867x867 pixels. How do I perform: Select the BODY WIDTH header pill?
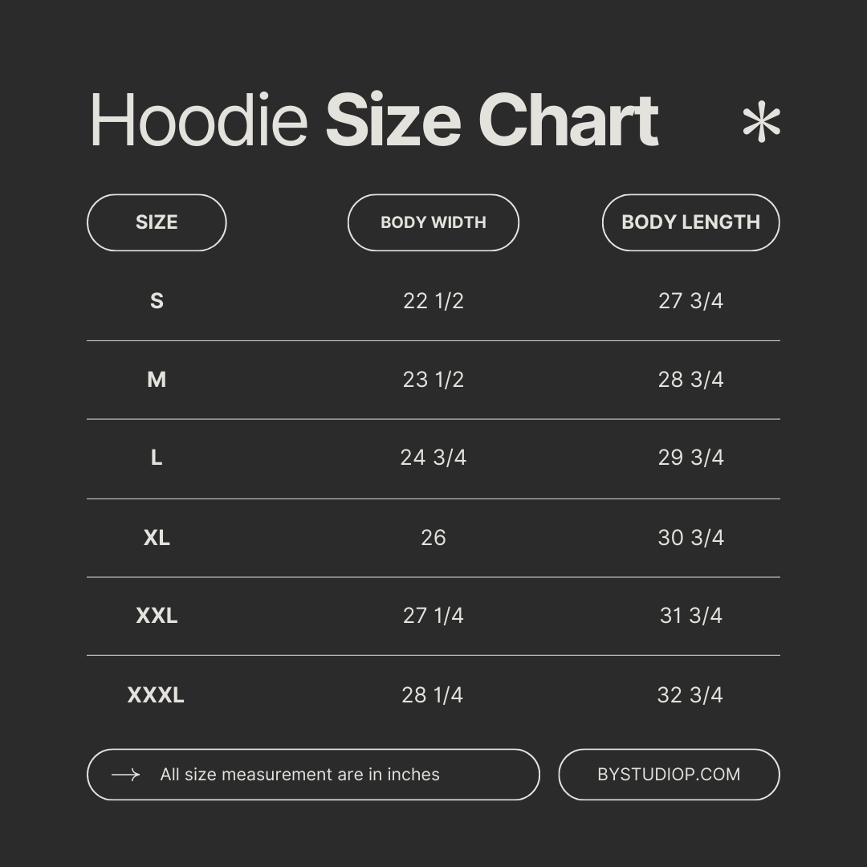tap(433, 222)
